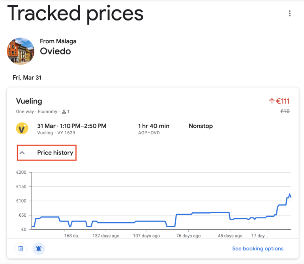This screenshot has width=304, height=264.
Task: Open the Oviedo destination thumbnail photo
Action: point(21,51)
